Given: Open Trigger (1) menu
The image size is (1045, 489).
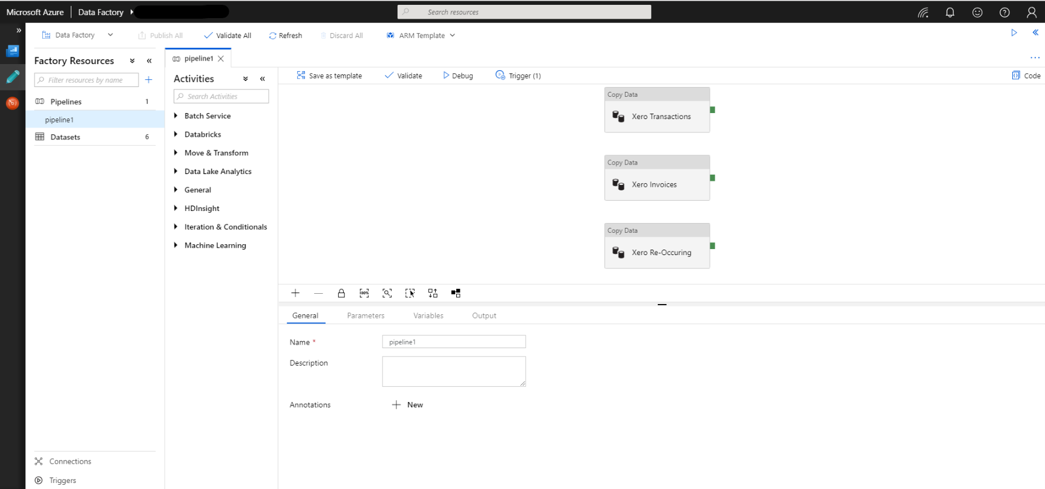Looking at the screenshot, I should pyautogui.click(x=518, y=76).
